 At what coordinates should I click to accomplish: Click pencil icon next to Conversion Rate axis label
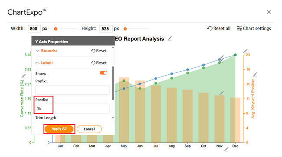point(23,76)
